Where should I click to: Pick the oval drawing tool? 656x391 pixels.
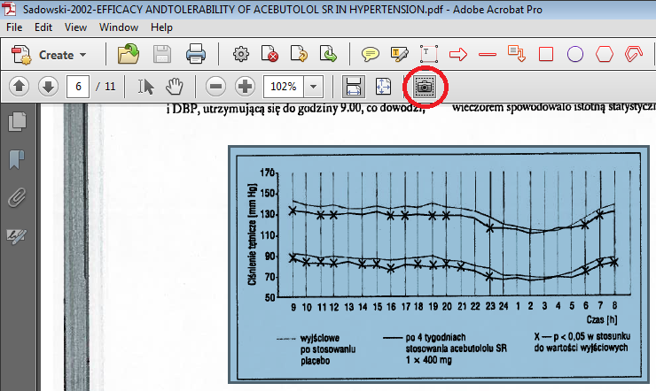coord(574,55)
